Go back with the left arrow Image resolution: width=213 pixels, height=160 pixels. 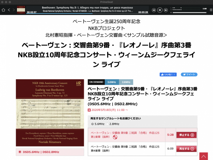(9, 10)
